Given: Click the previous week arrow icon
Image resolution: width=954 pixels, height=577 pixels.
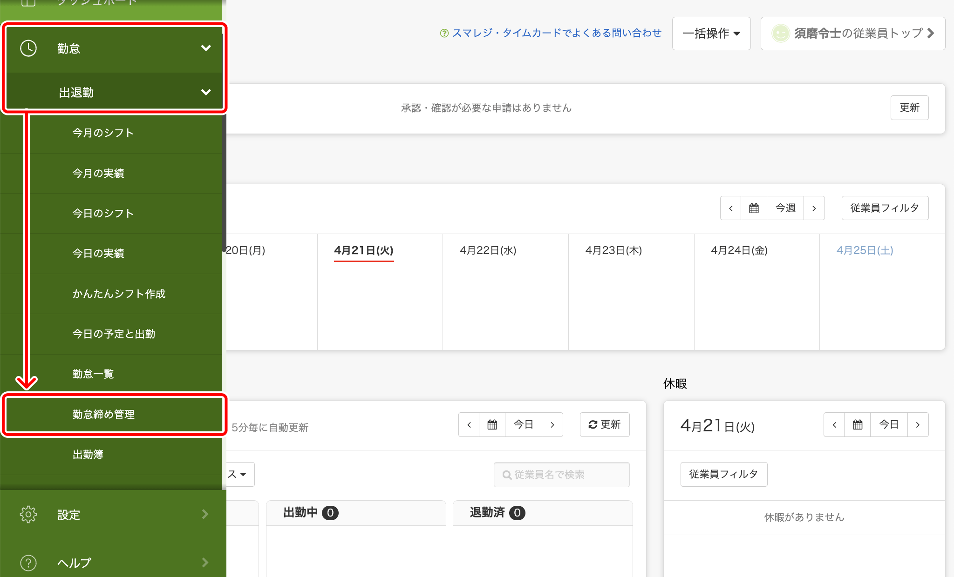Looking at the screenshot, I should click(x=730, y=208).
